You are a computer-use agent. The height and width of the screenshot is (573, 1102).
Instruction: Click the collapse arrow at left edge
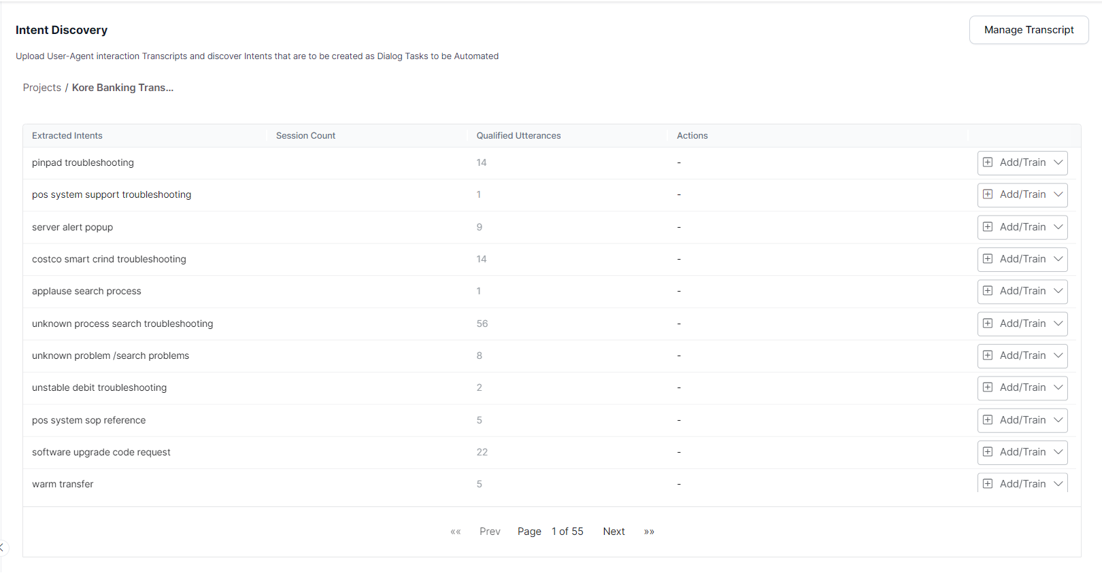coord(2,547)
